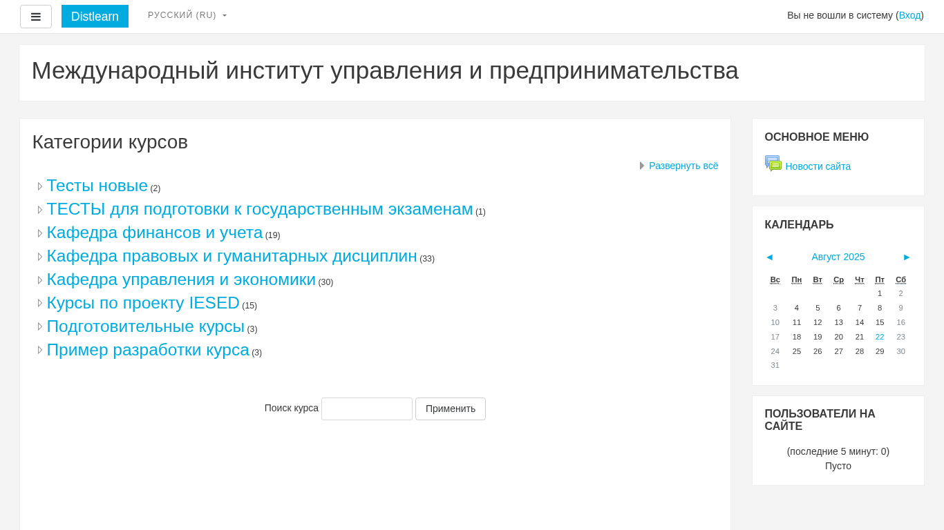Open Пример разработки курса link
The height and width of the screenshot is (530, 944).
coord(148,350)
